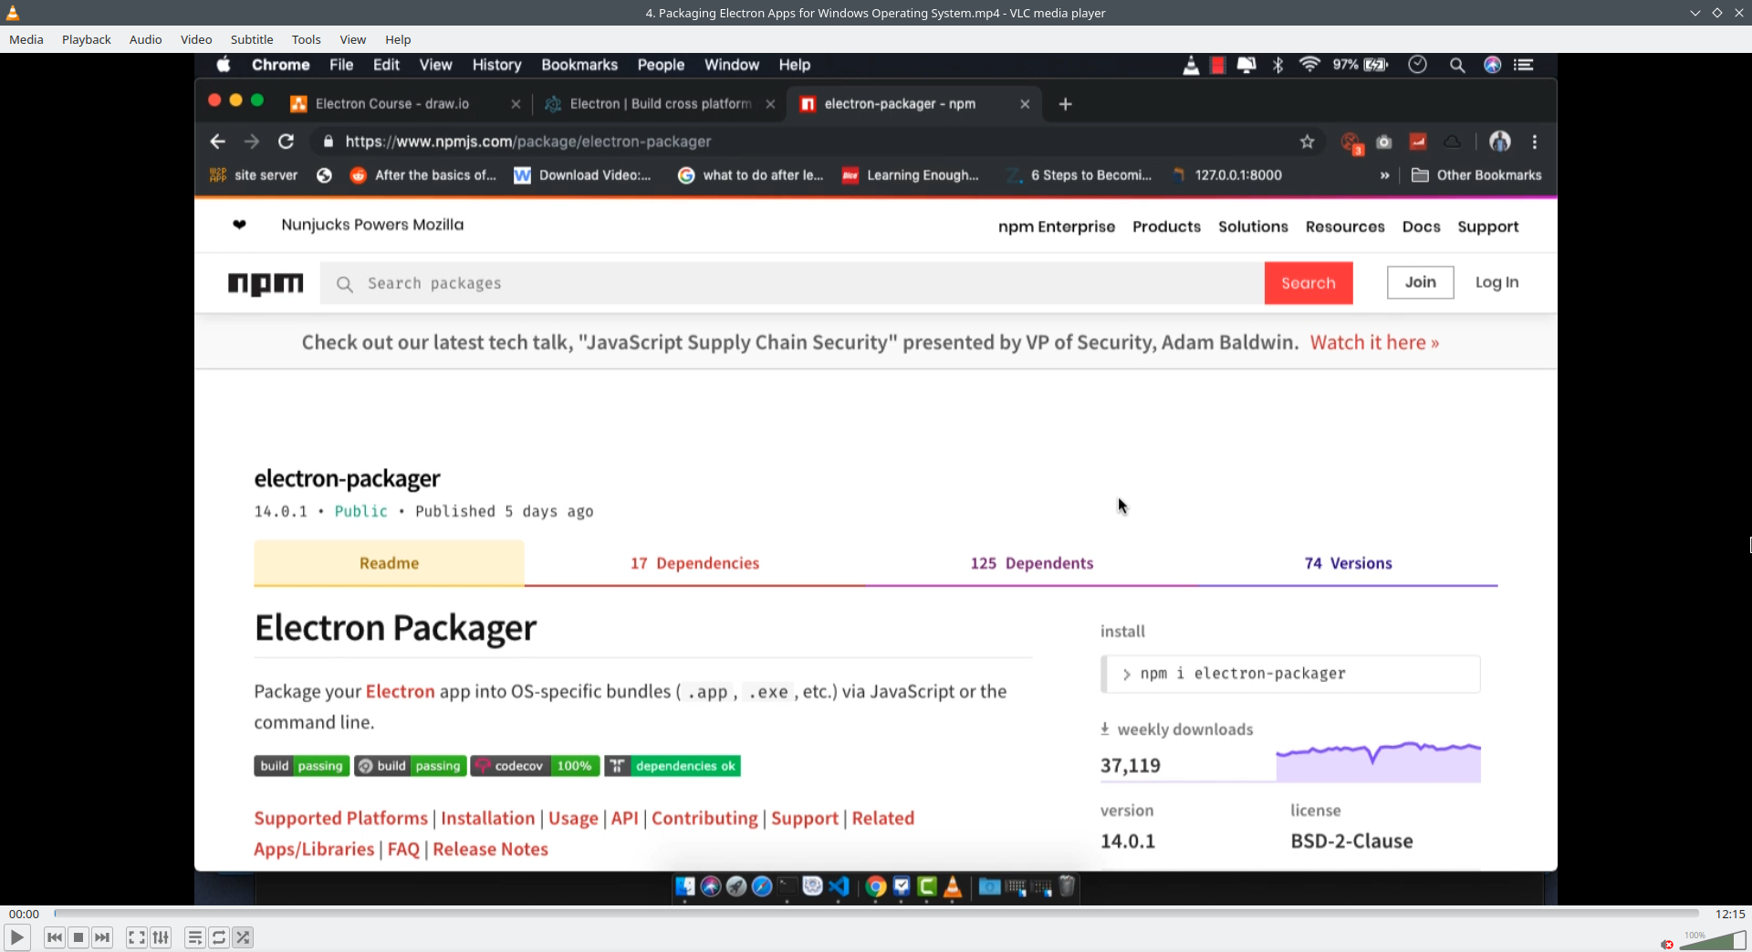
Task: Open VLC extended settings equalizer button
Action: point(161,937)
